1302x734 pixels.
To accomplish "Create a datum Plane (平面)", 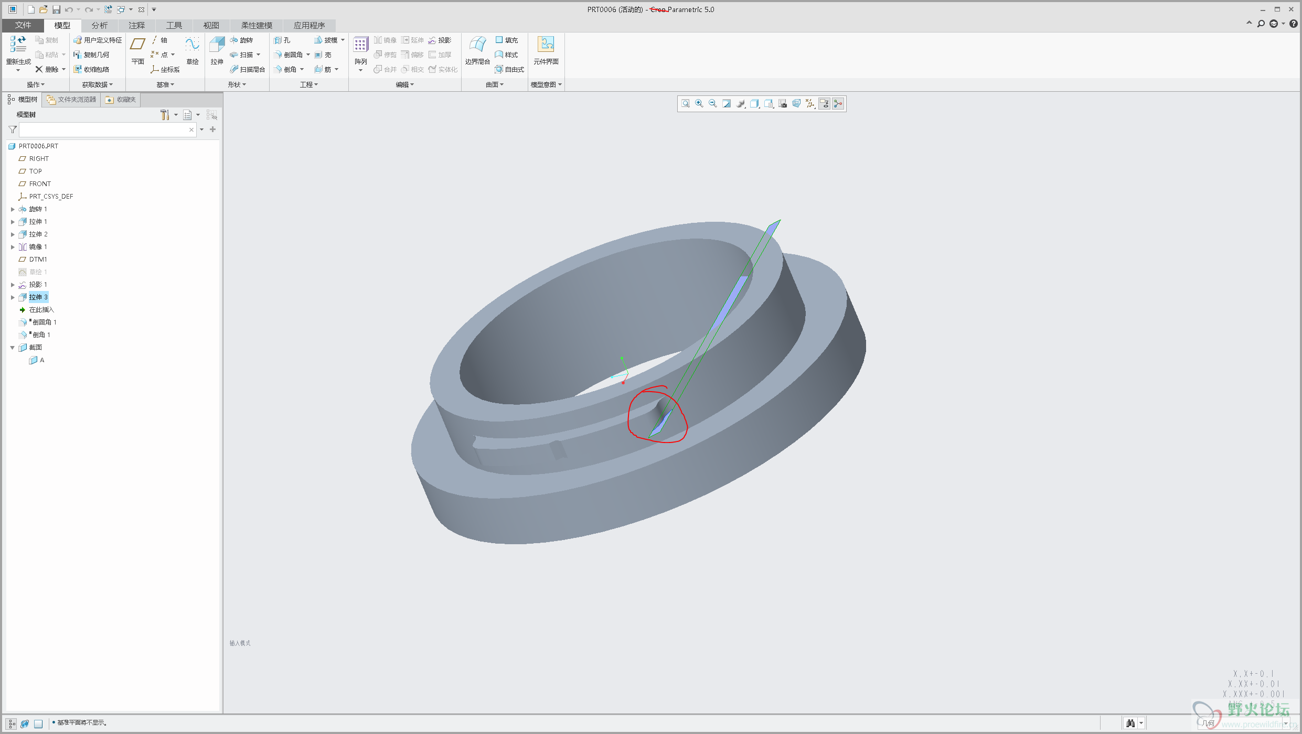I will (137, 50).
